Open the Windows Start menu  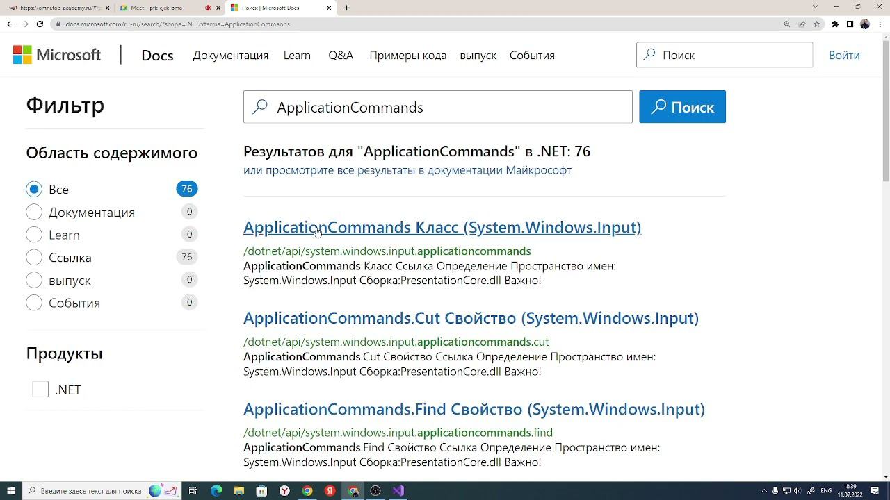(11, 491)
